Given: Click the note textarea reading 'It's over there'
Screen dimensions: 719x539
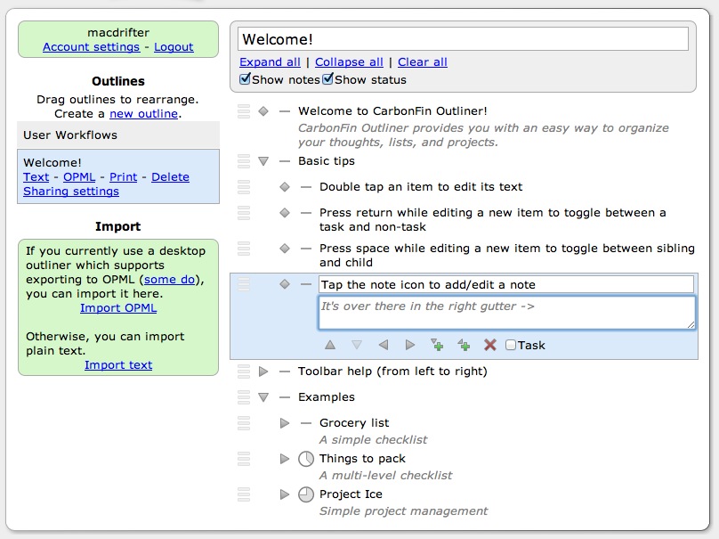Looking at the screenshot, I should [x=506, y=313].
